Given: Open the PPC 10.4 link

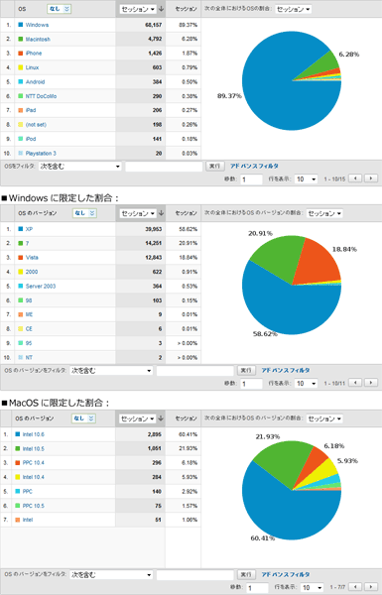Looking at the screenshot, I should pos(33,462).
